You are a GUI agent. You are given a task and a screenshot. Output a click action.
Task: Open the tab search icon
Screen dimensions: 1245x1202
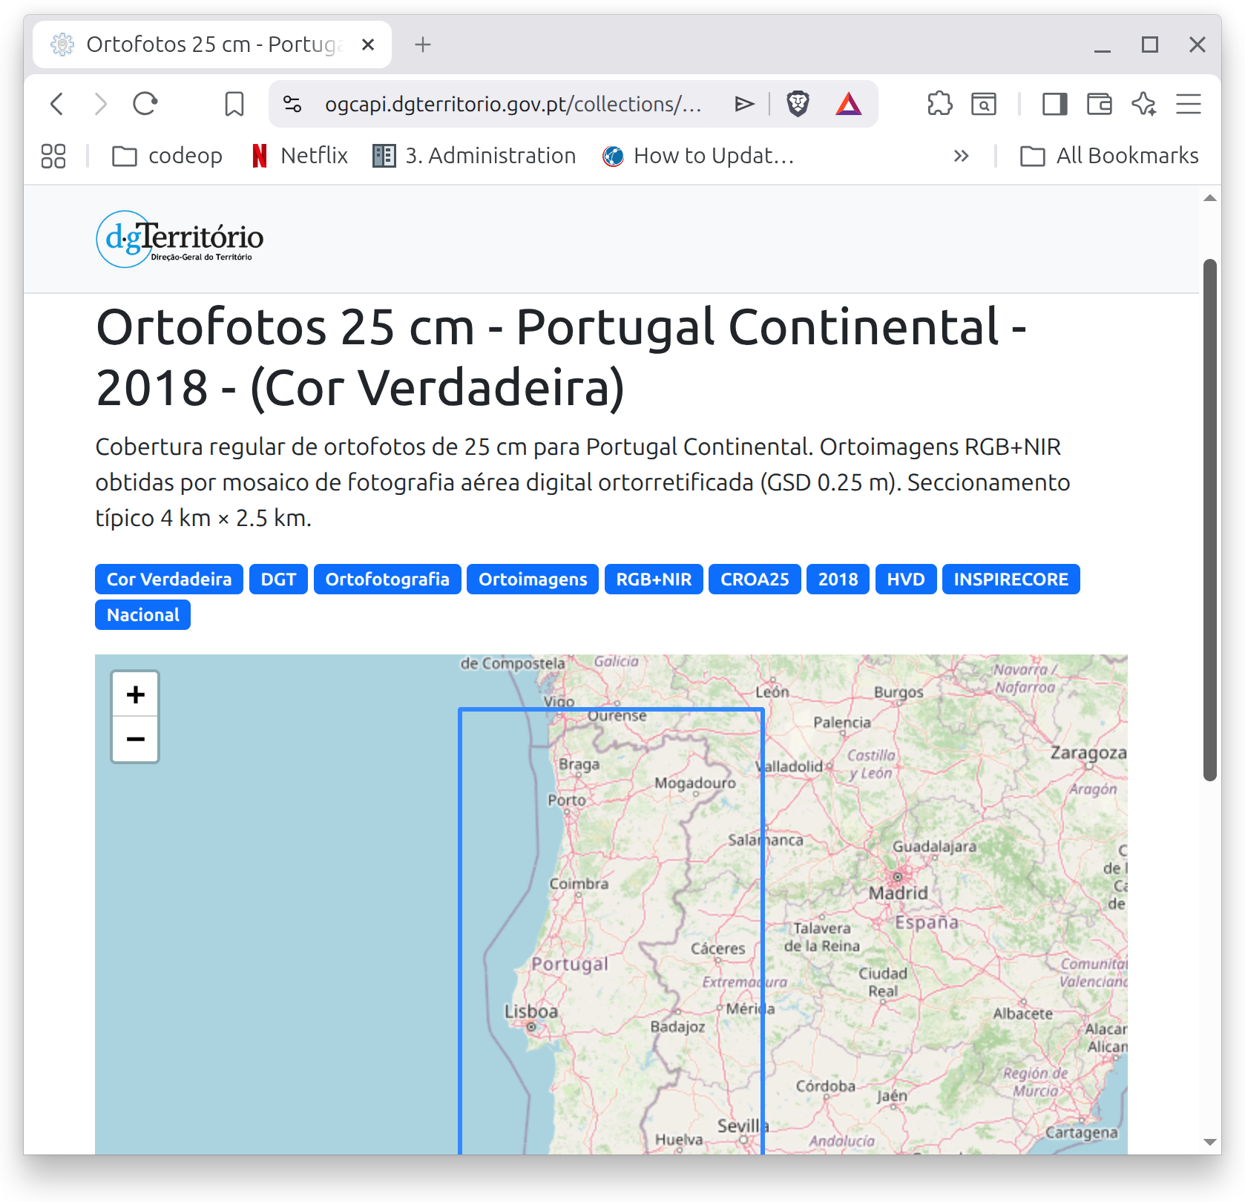coord(984,104)
